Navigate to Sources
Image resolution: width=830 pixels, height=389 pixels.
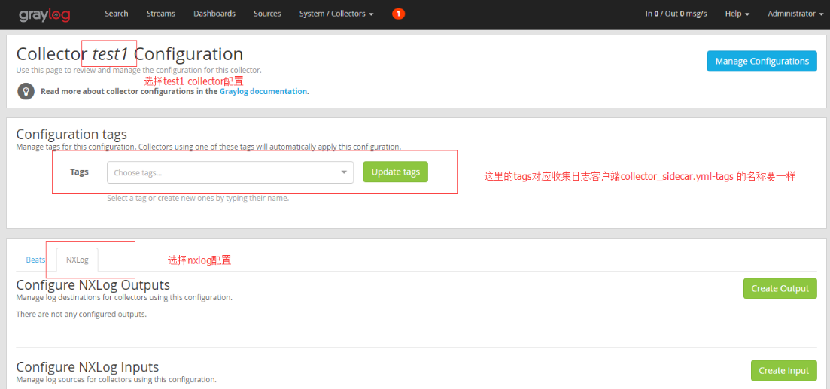click(x=267, y=14)
